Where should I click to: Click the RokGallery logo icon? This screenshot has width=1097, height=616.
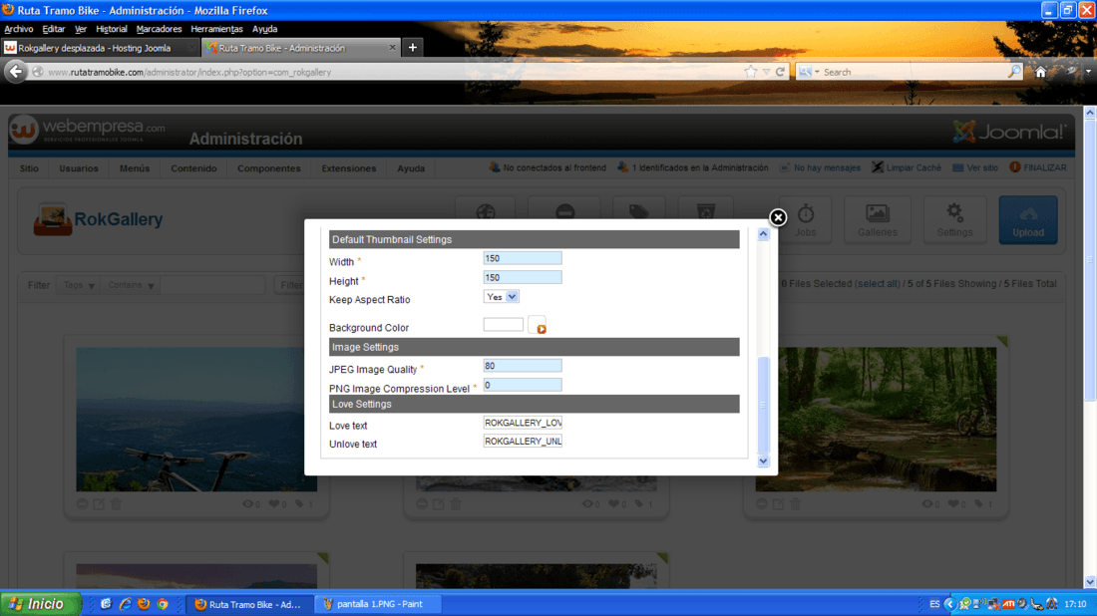[x=53, y=219]
